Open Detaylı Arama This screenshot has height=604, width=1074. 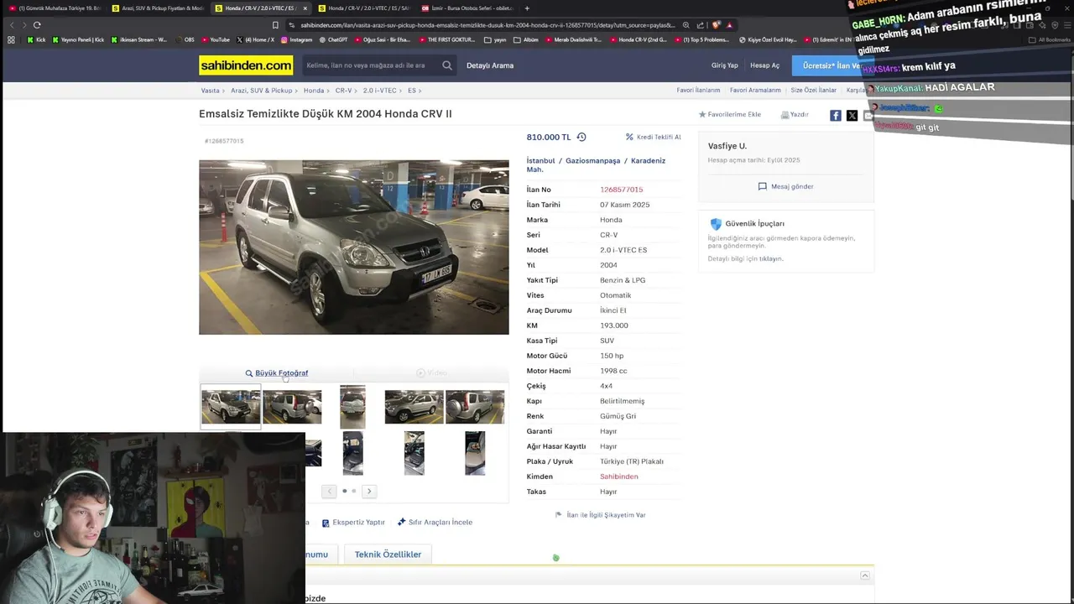(x=490, y=65)
